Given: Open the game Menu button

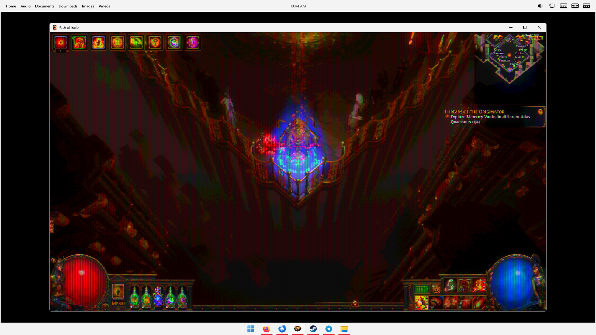Looking at the screenshot, I should pos(118,303).
